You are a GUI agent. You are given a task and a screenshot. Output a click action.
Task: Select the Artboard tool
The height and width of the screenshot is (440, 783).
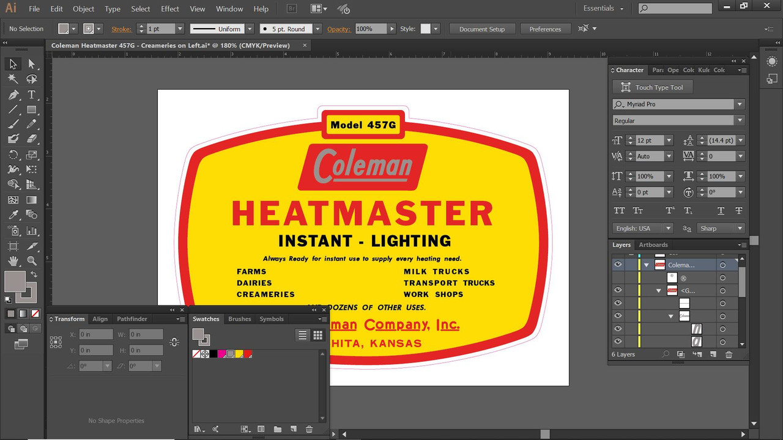click(13, 246)
